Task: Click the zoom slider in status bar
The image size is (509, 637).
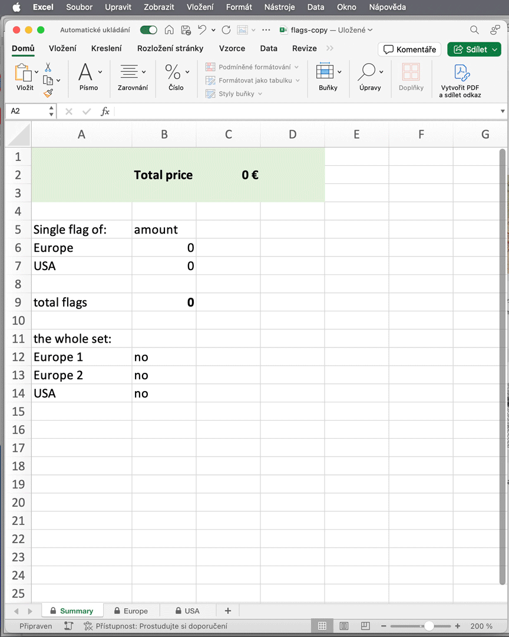Action: (x=429, y=626)
